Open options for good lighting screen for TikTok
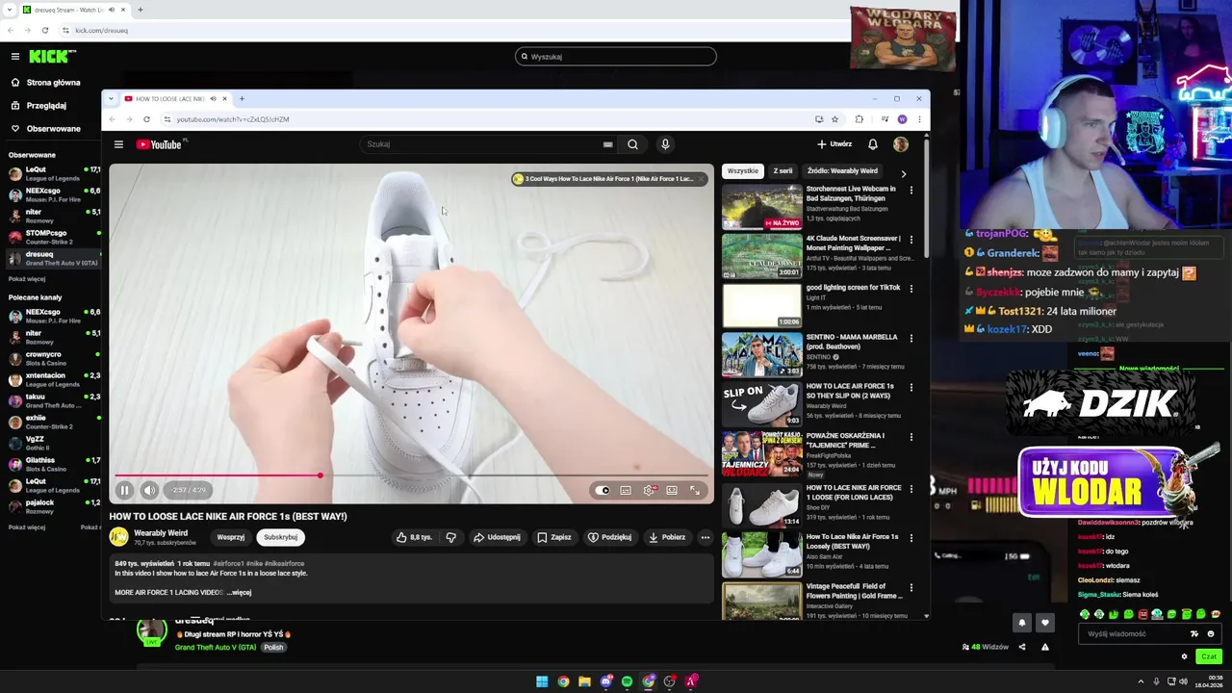Viewport: 1232px width, 693px height. pyautogui.click(x=911, y=288)
